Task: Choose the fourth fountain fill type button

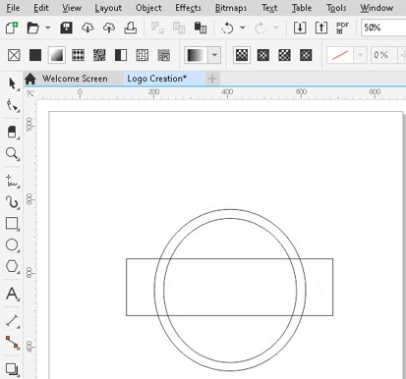Action: point(306,55)
